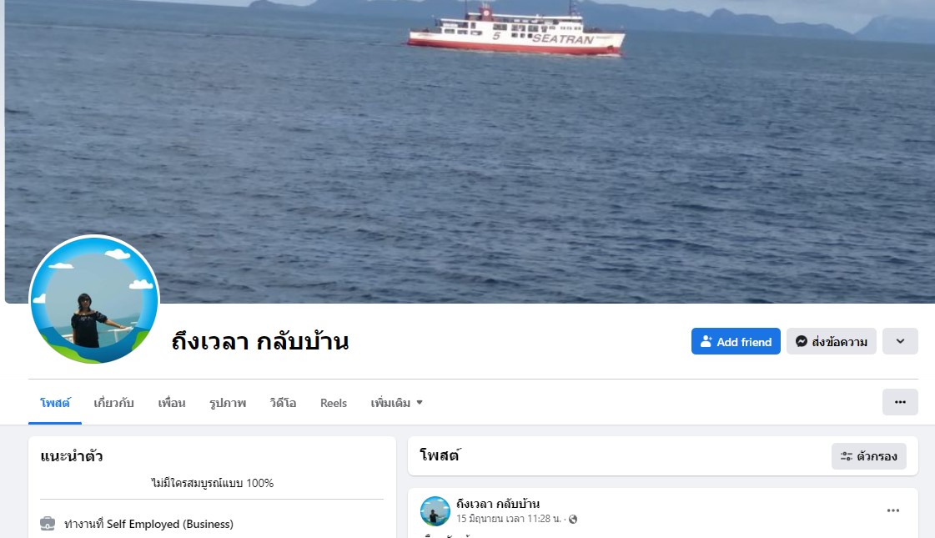
Task: Select the วิดีโอ tab
Action: click(283, 403)
